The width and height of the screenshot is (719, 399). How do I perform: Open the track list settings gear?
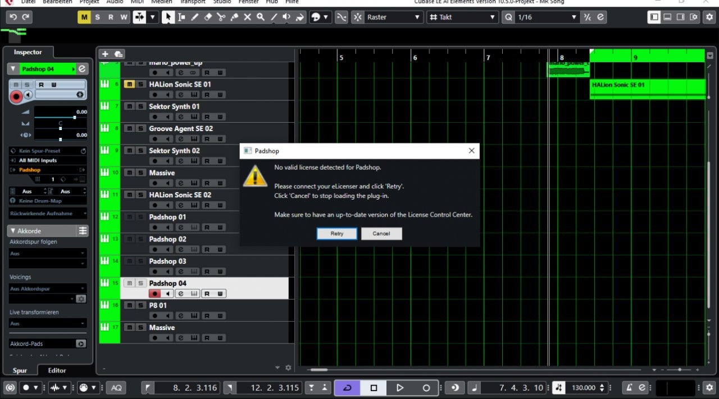[x=288, y=368]
